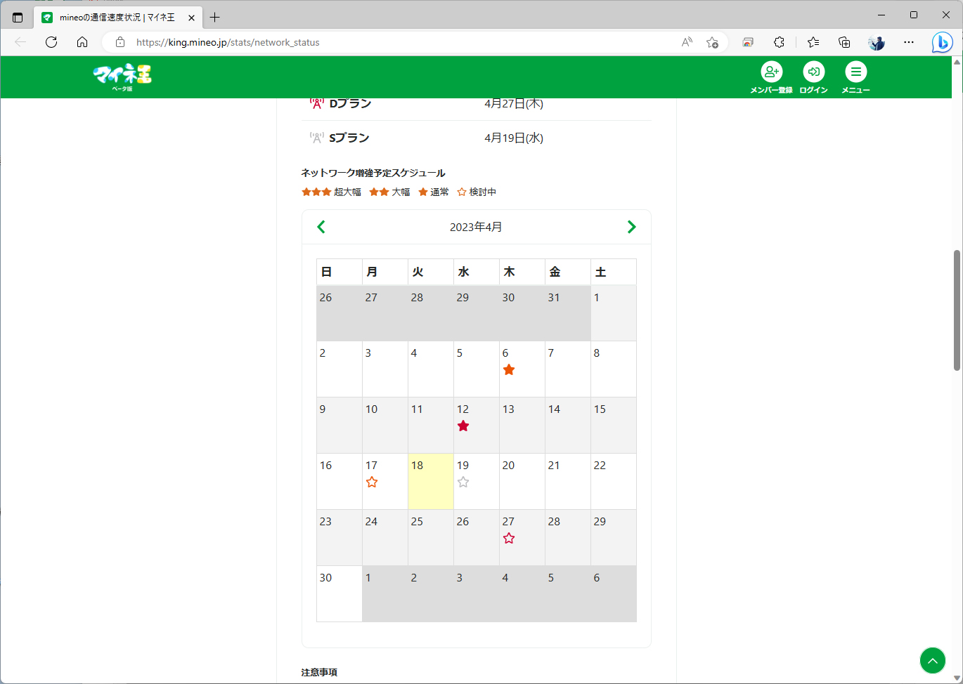The height and width of the screenshot is (684, 963).
Task: Click calendar date 15
Action: (x=600, y=409)
